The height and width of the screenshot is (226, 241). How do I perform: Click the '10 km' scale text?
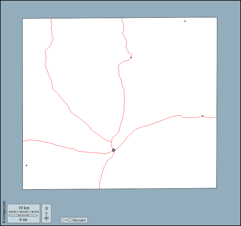(x=24, y=208)
